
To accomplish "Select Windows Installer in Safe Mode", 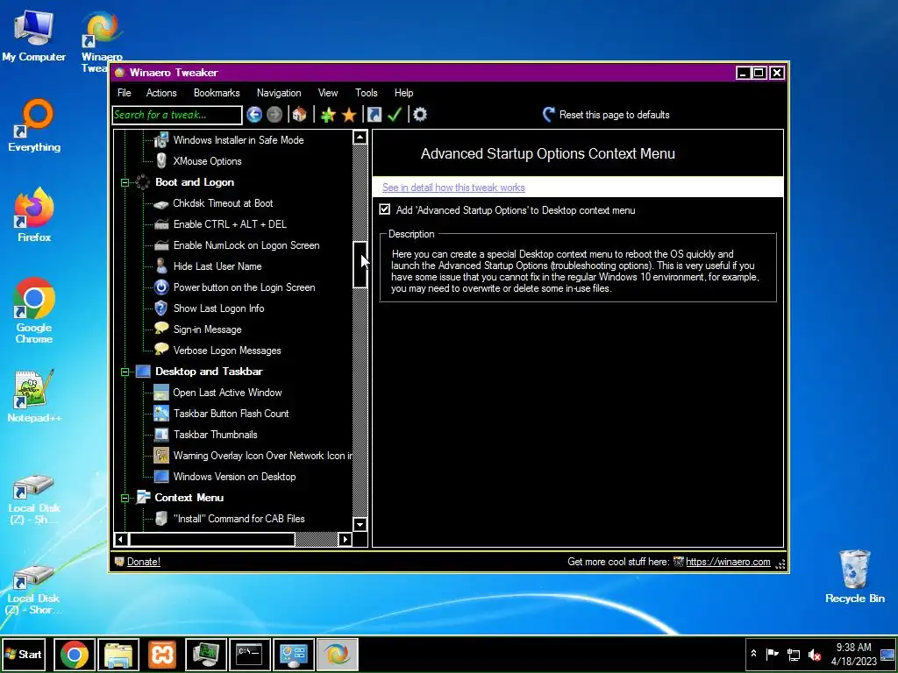I will tap(239, 140).
